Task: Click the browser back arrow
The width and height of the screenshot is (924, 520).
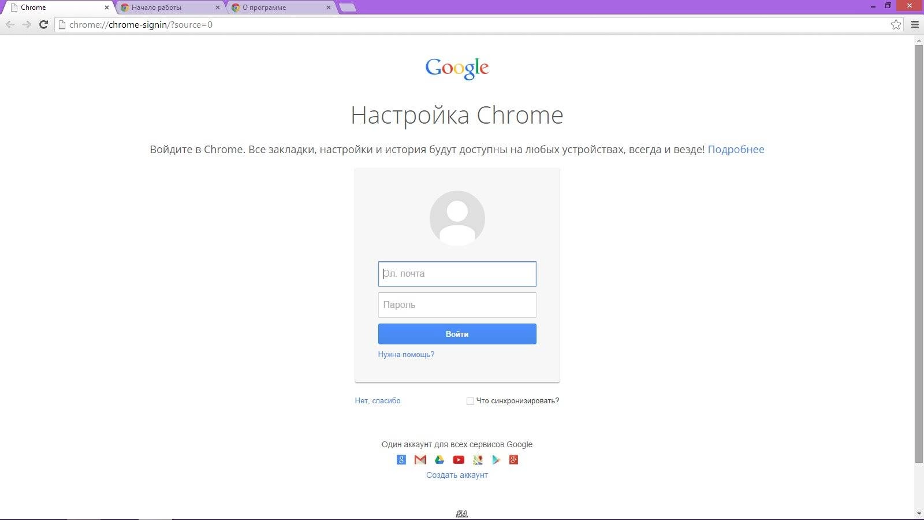Action: click(10, 24)
